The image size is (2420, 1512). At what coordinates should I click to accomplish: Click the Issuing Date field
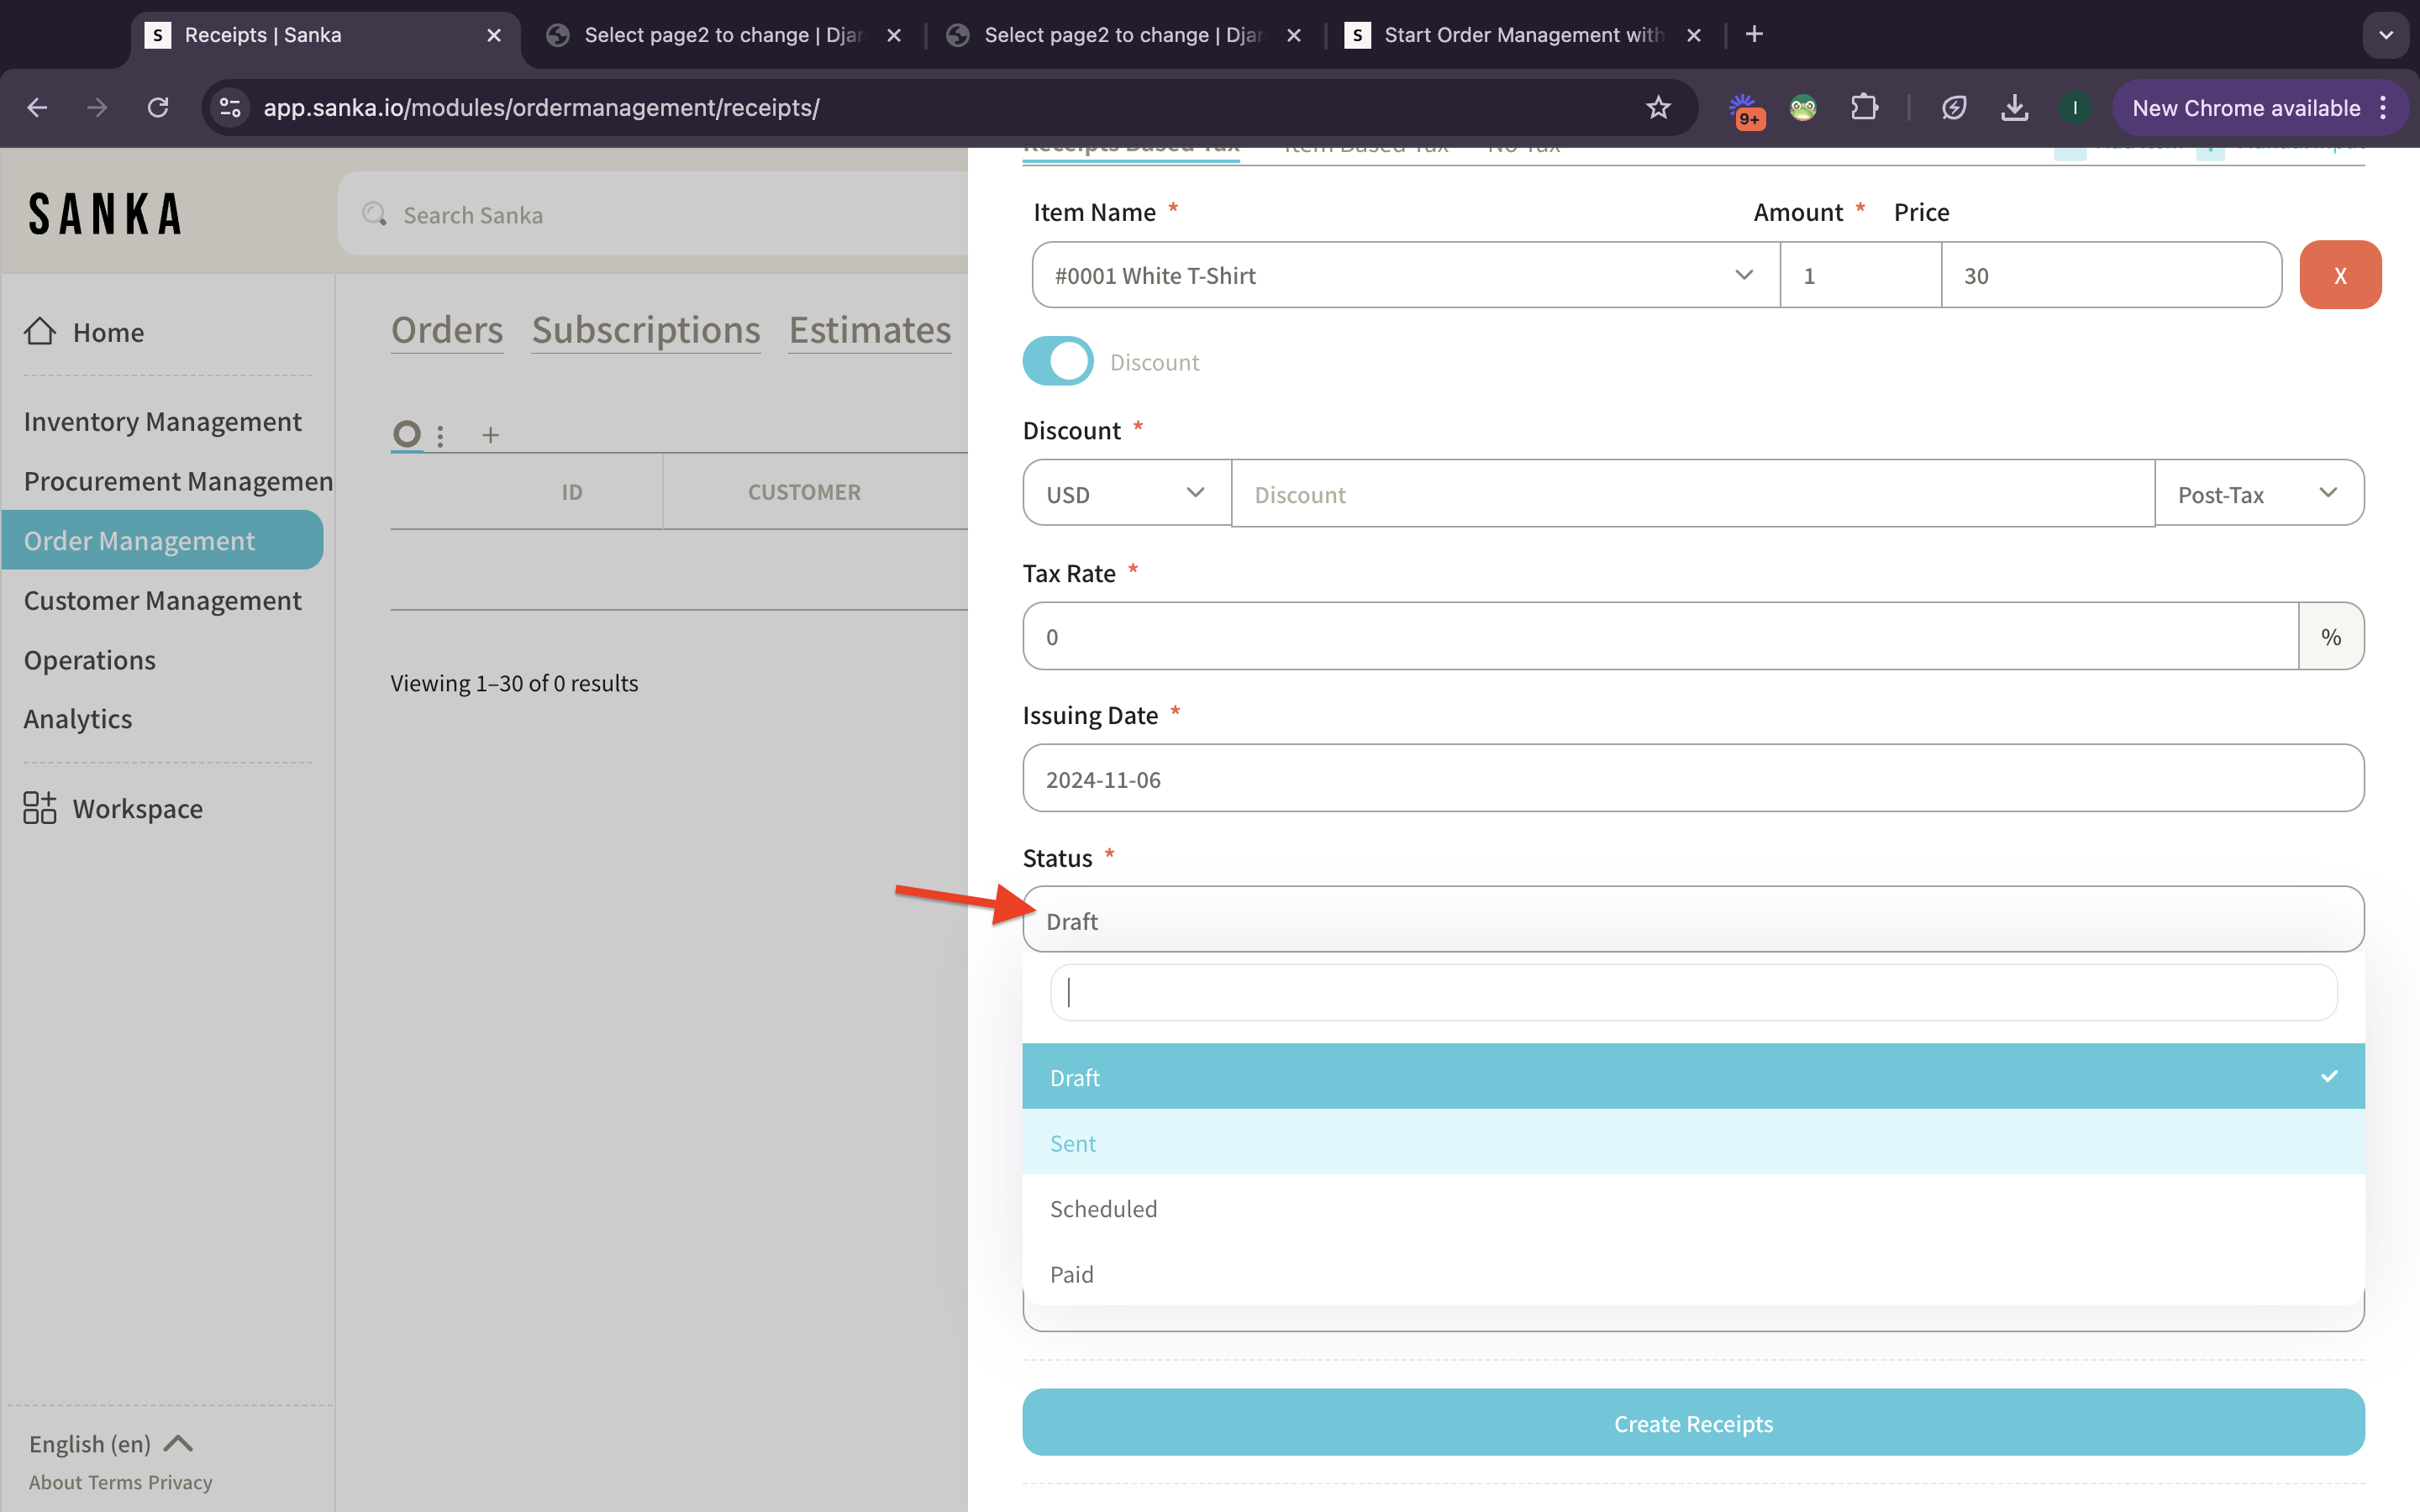coord(1692,778)
